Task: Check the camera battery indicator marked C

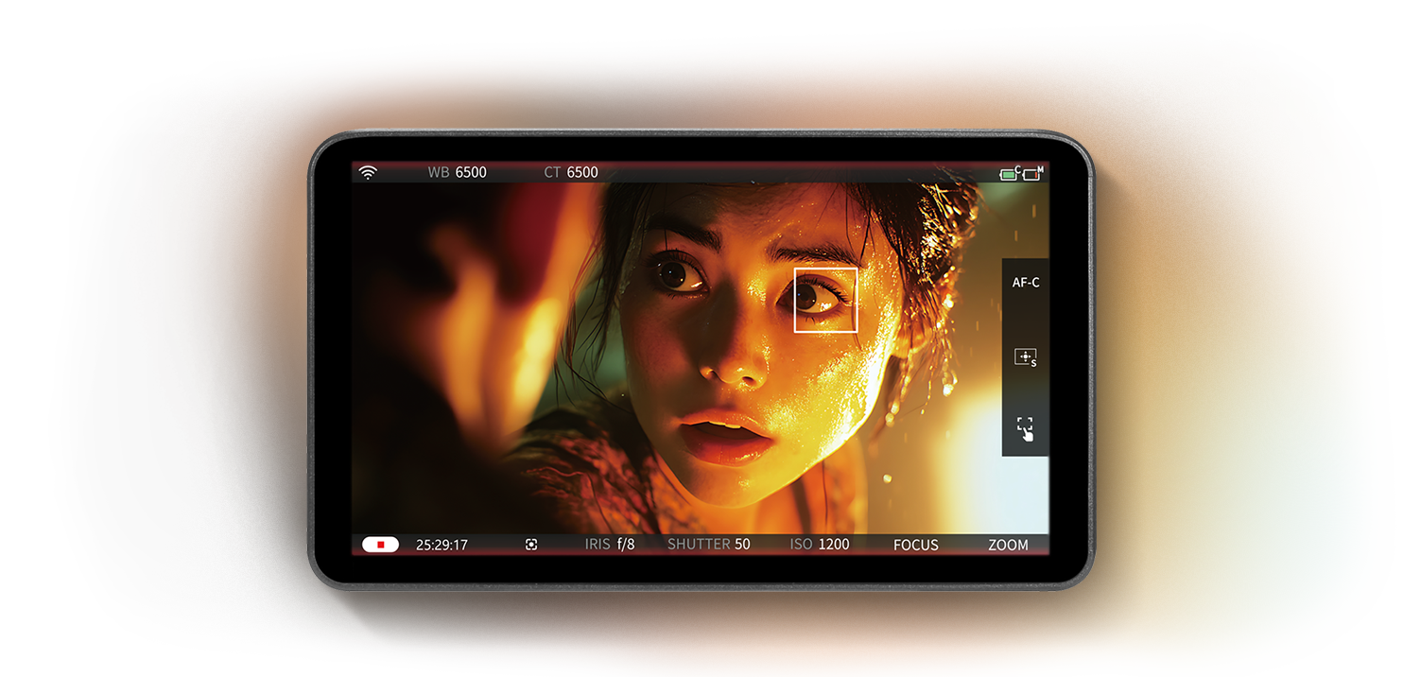Action: coord(1011,173)
